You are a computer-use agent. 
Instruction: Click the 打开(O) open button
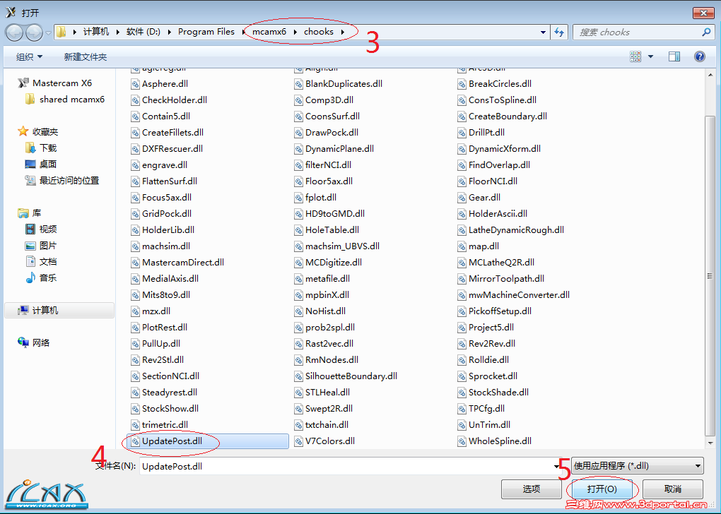(602, 489)
